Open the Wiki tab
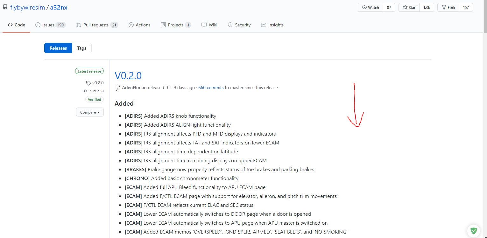Image resolution: width=487 pixels, height=238 pixels. 209,25
